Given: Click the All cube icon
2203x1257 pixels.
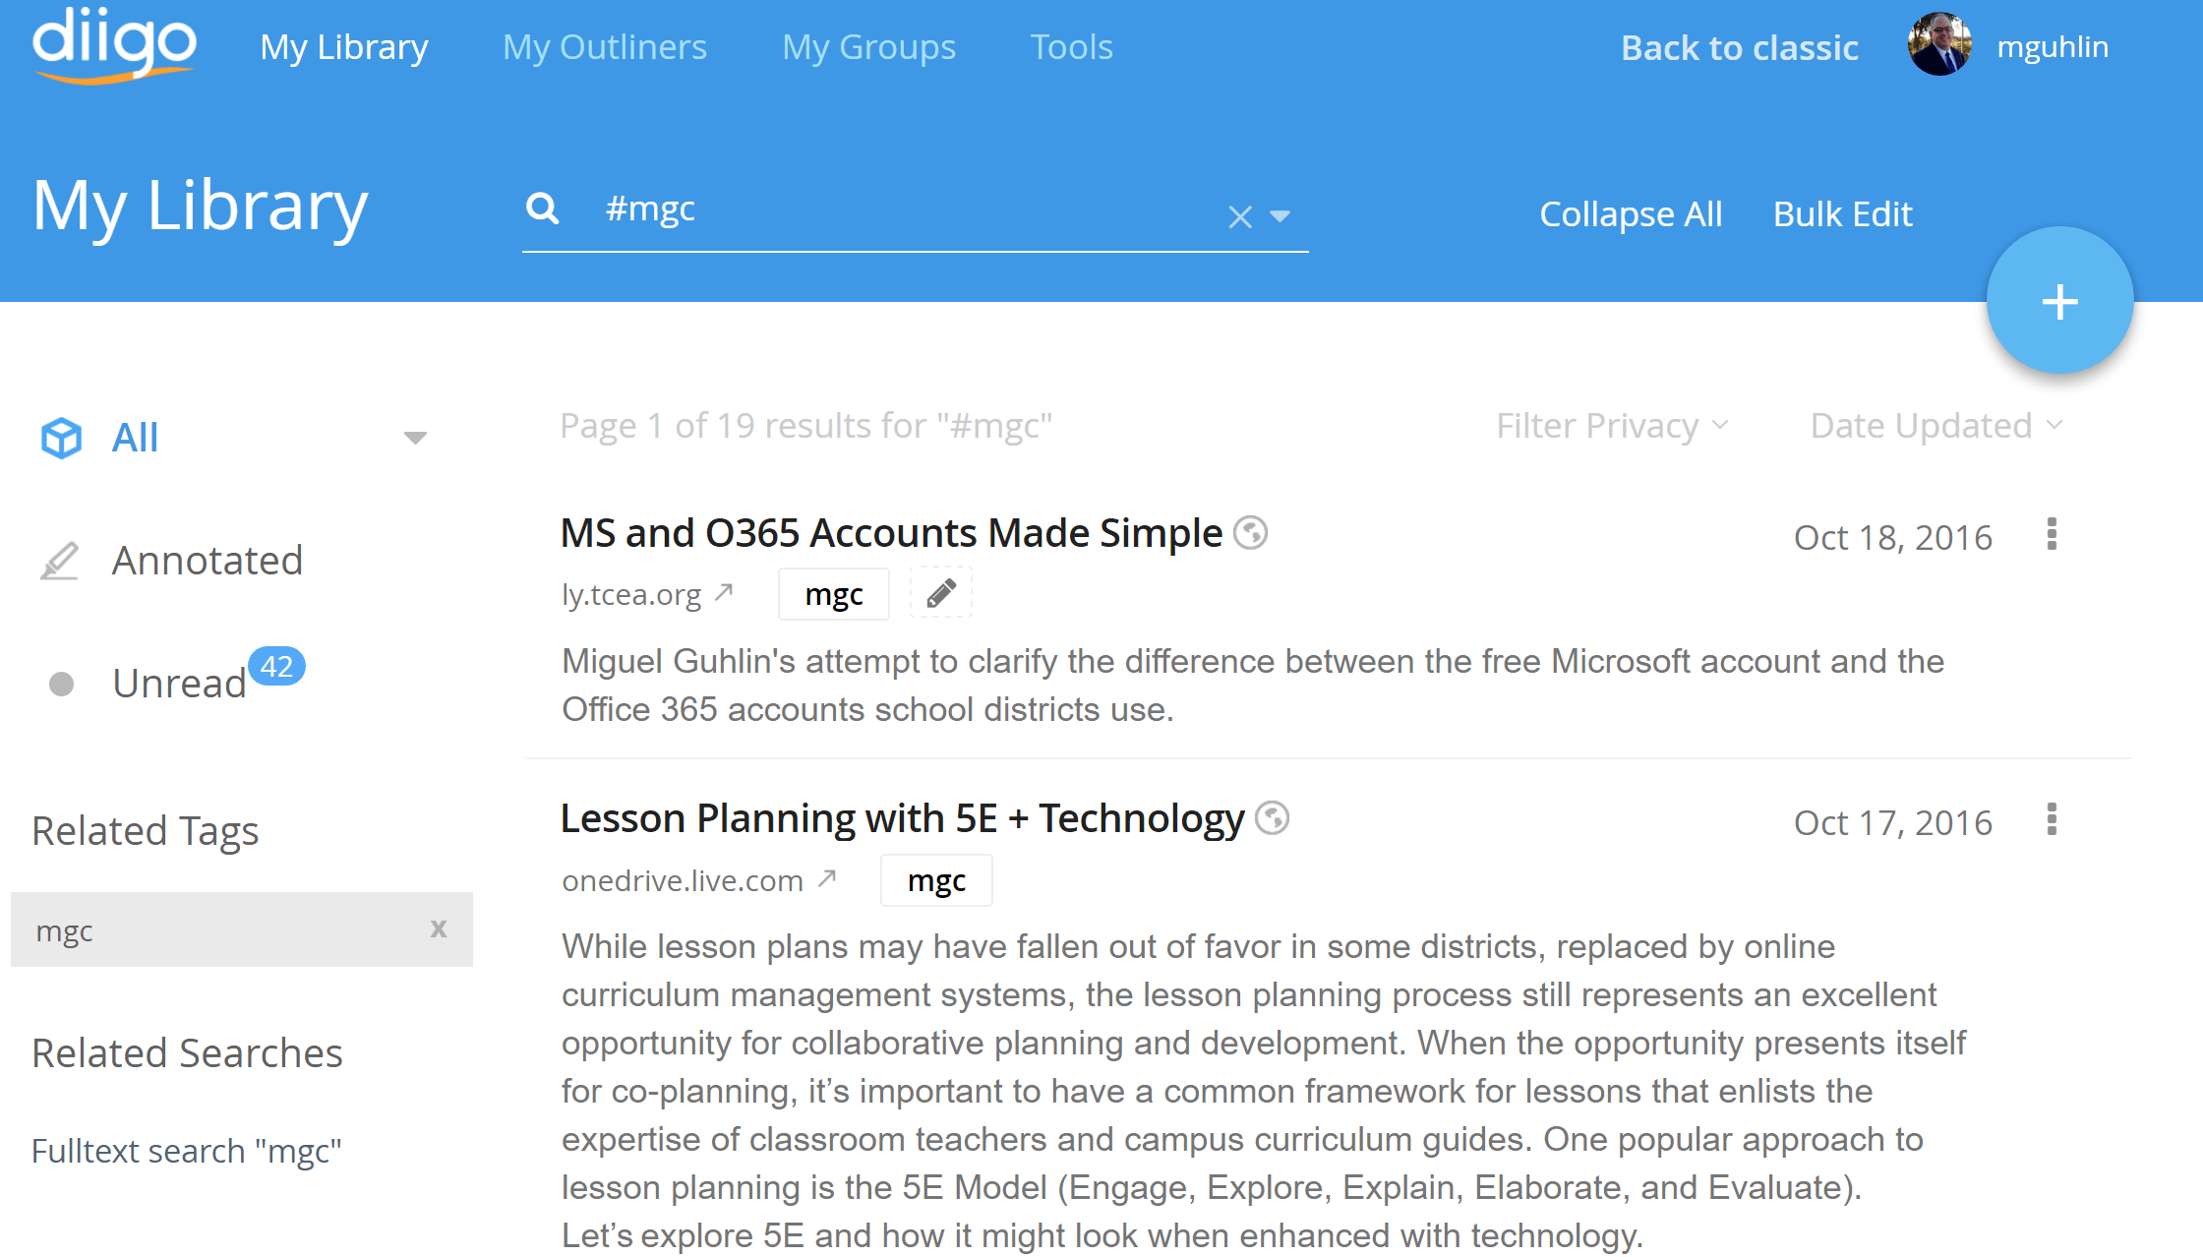Looking at the screenshot, I should [x=61, y=438].
